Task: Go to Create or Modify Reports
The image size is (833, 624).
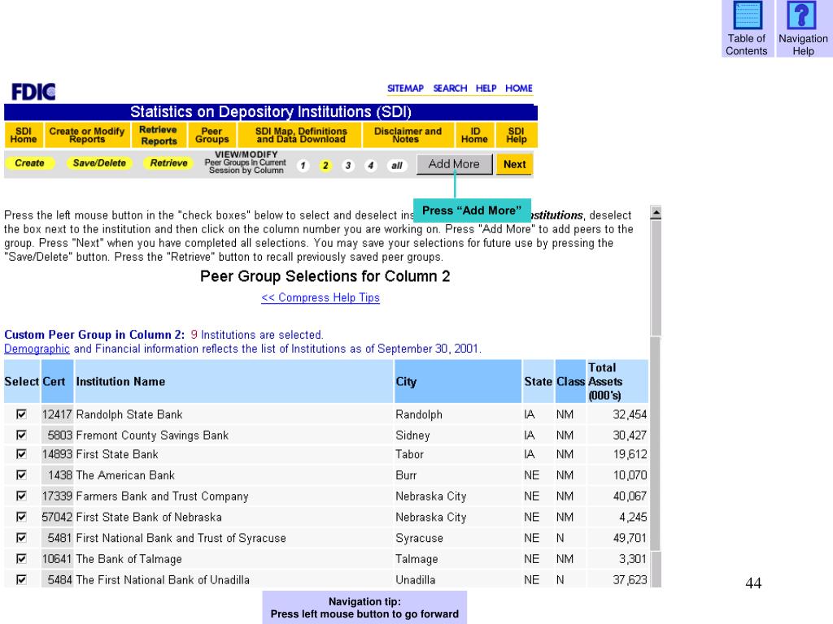Action: point(86,135)
